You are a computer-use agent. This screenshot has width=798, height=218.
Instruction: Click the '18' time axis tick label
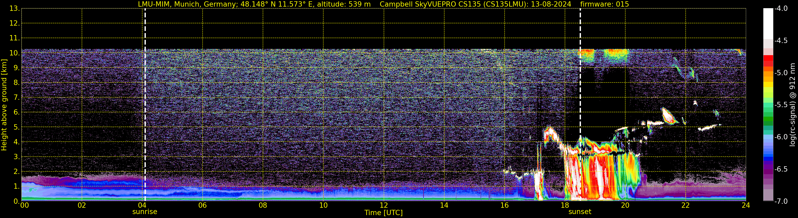click(x=565, y=205)
